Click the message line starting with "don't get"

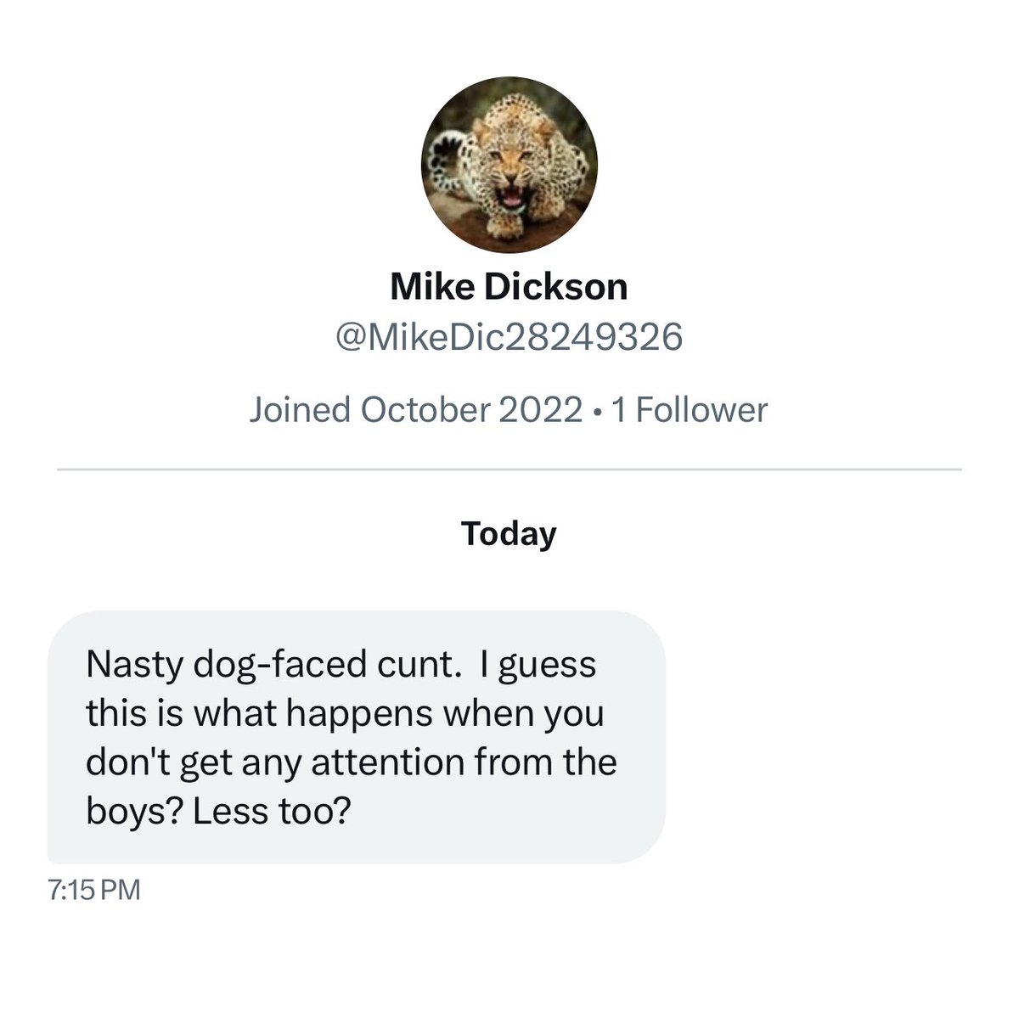tap(351, 762)
